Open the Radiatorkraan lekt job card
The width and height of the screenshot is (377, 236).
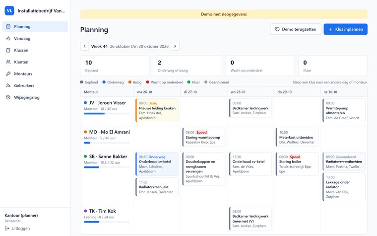click(157, 187)
